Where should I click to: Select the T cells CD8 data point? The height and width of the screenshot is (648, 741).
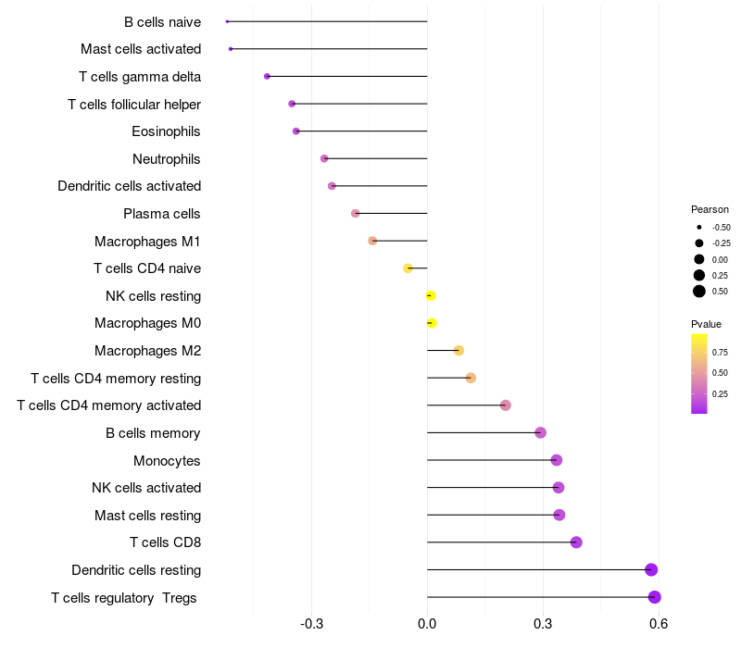click(x=576, y=542)
